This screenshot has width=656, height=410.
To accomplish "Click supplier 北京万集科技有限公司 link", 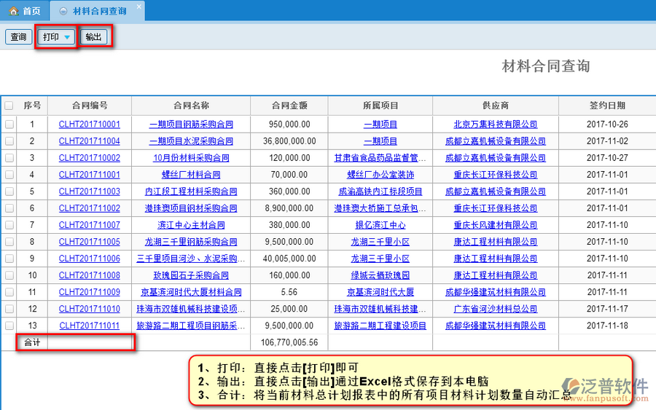I will [495, 125].
